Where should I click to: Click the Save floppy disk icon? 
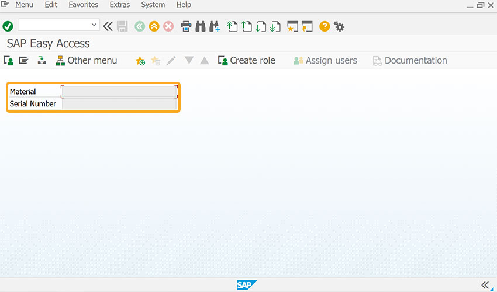pos(122,26)
